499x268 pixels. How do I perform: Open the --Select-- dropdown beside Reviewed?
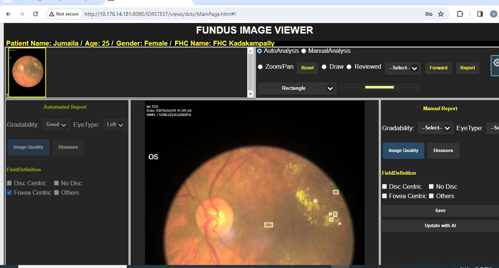click(x=403, y=68)
